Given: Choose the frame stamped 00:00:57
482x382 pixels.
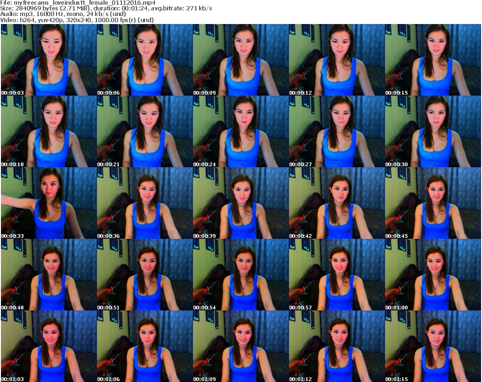Looking at the screenshot, I should coord(337,275).
